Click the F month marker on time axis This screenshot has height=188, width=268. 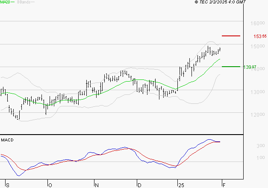tap(224, 185)
